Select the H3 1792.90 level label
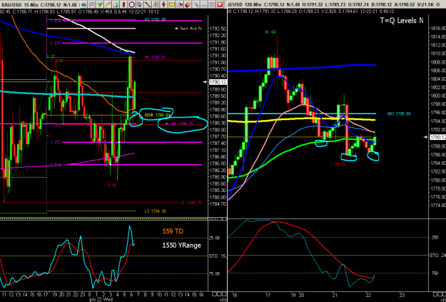 click(155, 19)
